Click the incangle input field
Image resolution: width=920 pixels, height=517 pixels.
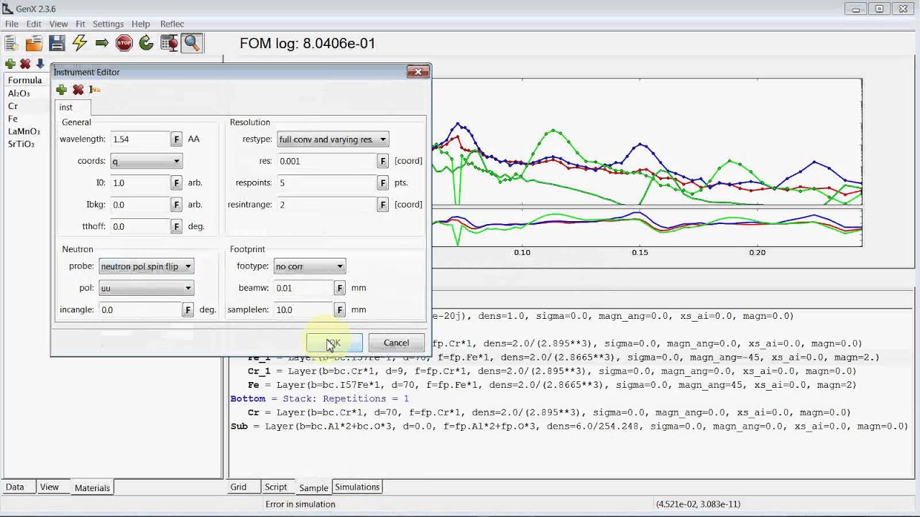pyautogui.click(x=139, y=309)
